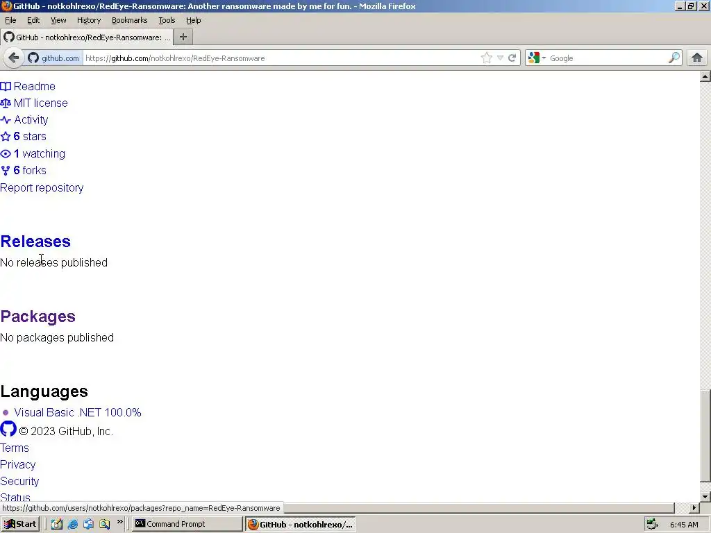The image size is (711, 533).
Task: Open the Packages heading link
Action: coord(37,316)
